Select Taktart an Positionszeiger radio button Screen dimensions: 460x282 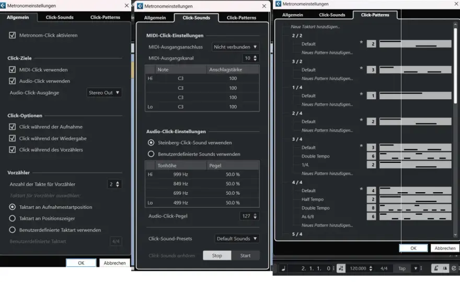[x=13, y=218]
